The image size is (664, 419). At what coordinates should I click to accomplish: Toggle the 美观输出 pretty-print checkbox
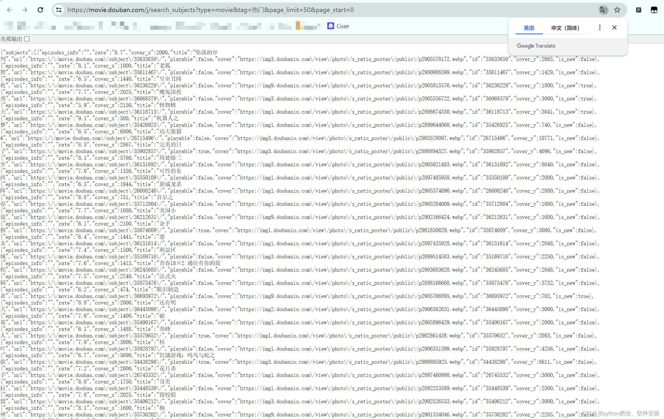[x=27, y=39]
